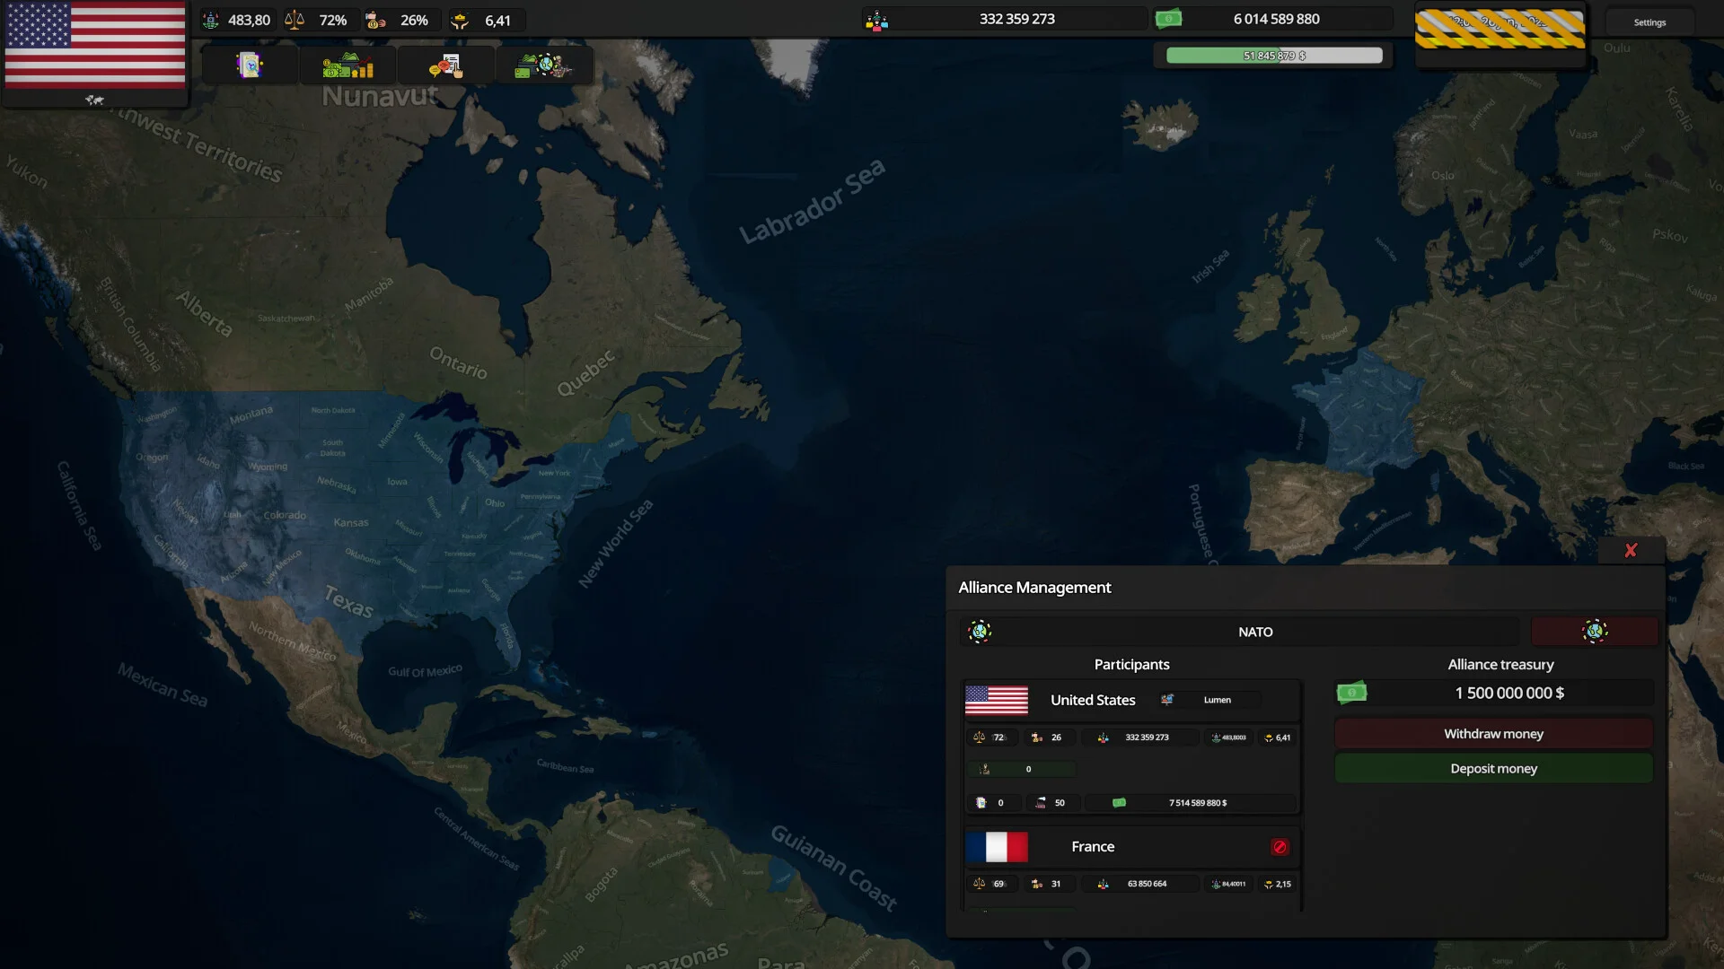This screenshot has height=969, width=1724.
Task: Click the treasury cash icon in the top bar
Action: [1169, 18]
